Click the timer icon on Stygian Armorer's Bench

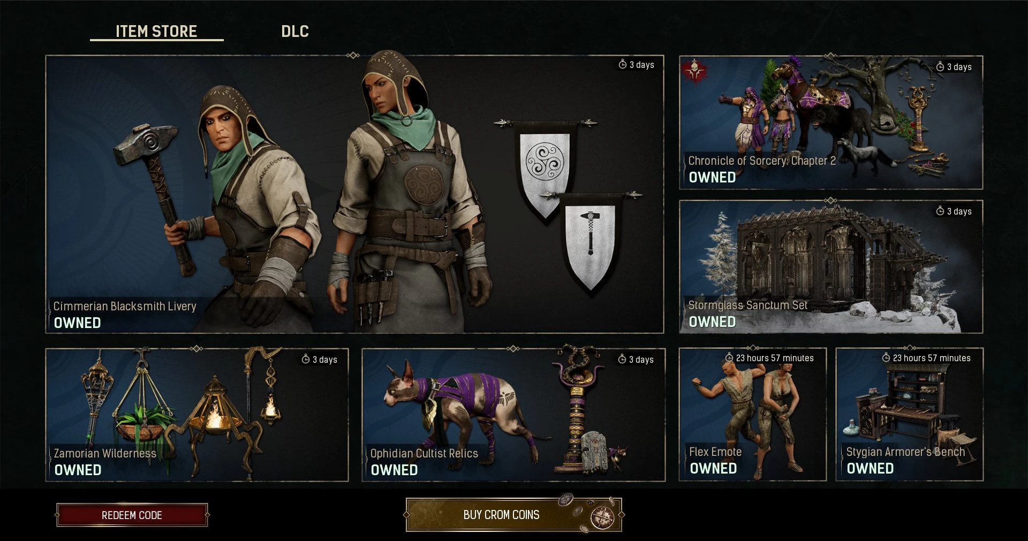coord(886,357)
